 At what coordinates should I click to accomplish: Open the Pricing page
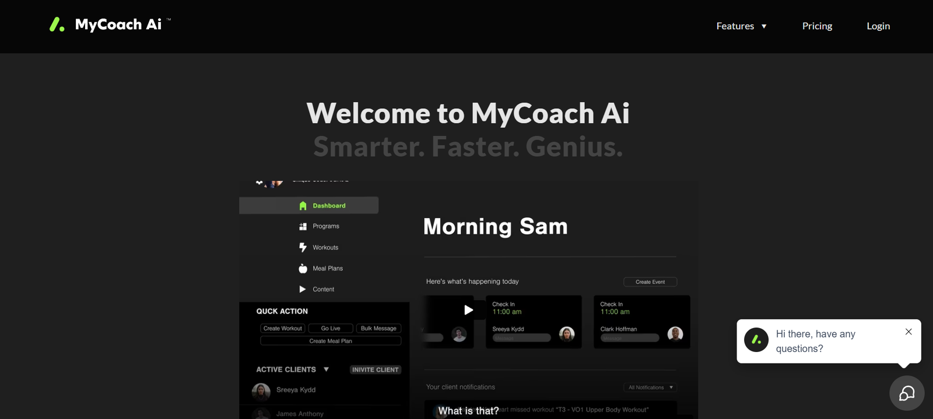point(817,26)
